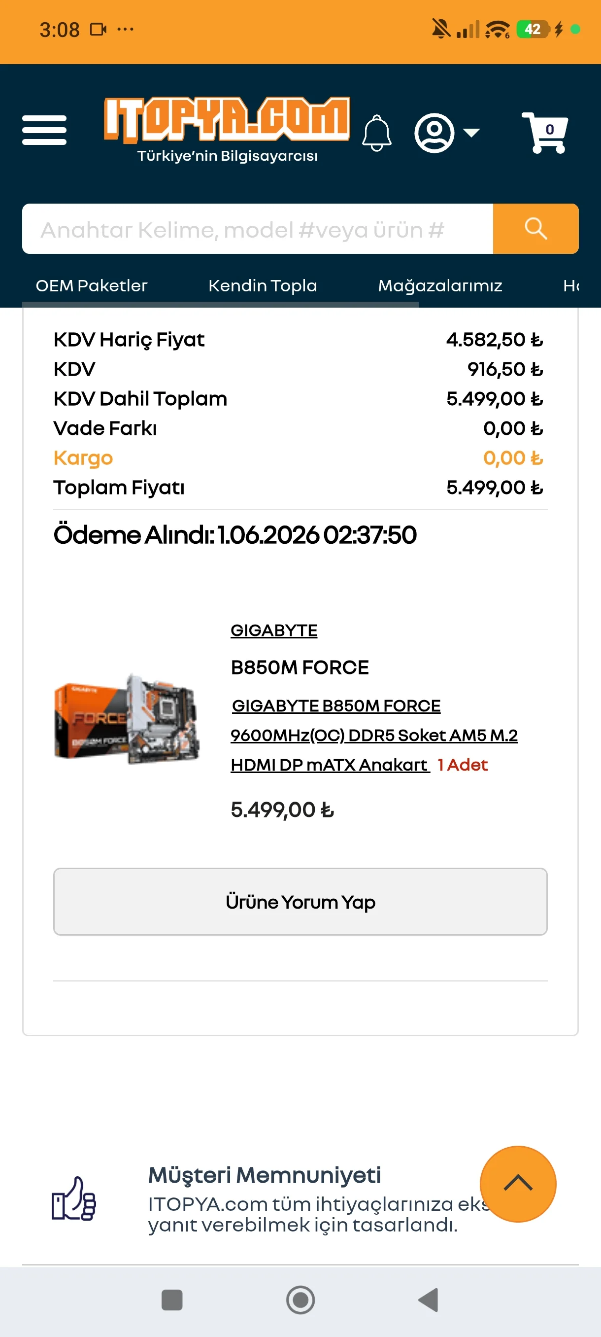
Task: Open the user account icon
Action: [434, 133]
